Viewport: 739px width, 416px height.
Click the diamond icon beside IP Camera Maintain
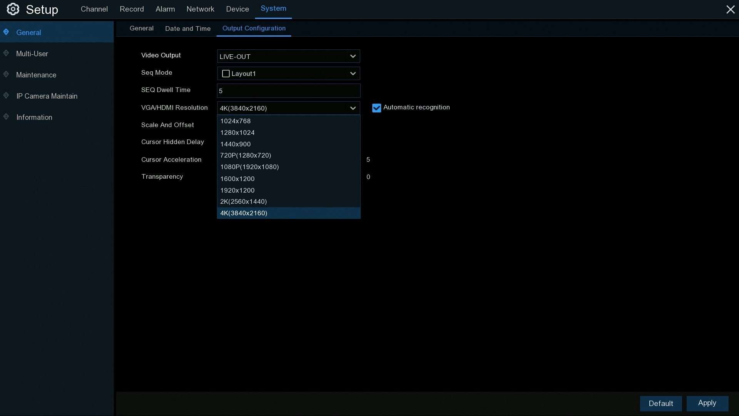pyautogui.click(x=6, y=96)
